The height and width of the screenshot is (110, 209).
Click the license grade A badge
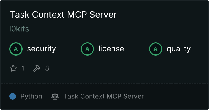(87, 49)
